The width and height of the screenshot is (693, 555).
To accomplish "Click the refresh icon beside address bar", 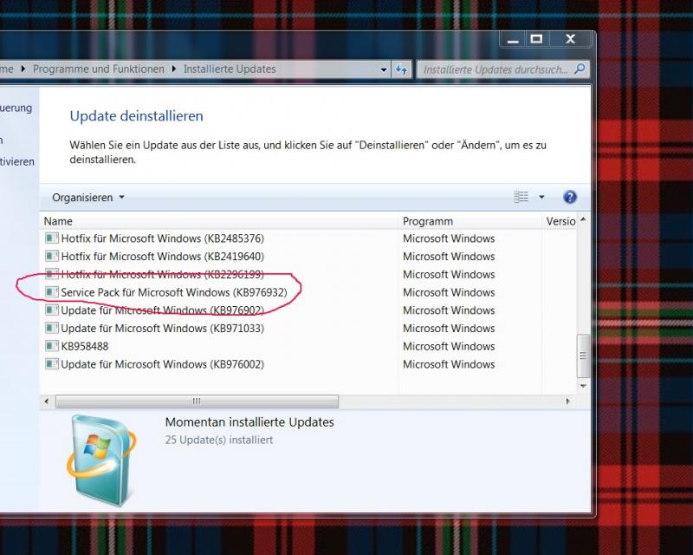I will click(401, 69).
